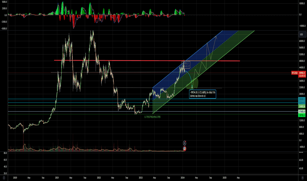307x181 pixels.
Task: Click the red 40902.0 current price label
Action: [x=302, y=73]
